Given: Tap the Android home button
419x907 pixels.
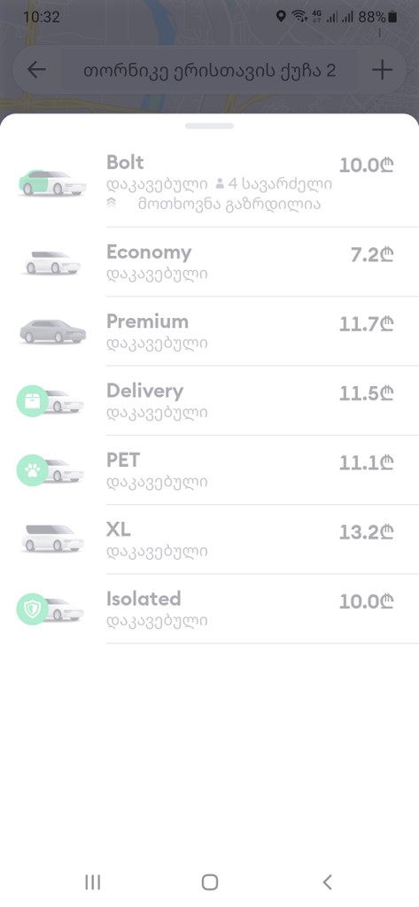Looking at the screenshot, I should click(209, 882).
